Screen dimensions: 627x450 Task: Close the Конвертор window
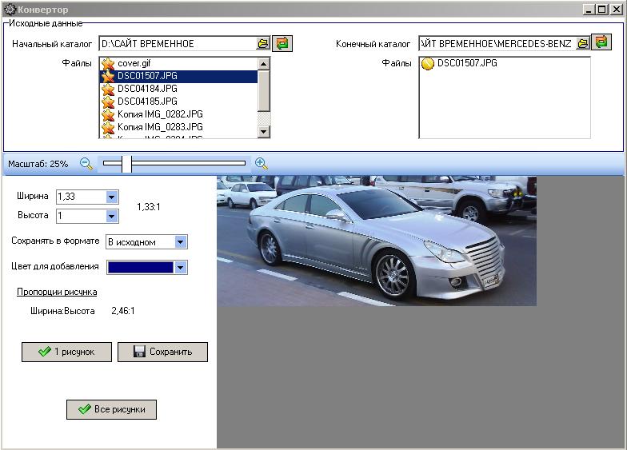pyautogui.click(x=616, y=10)
